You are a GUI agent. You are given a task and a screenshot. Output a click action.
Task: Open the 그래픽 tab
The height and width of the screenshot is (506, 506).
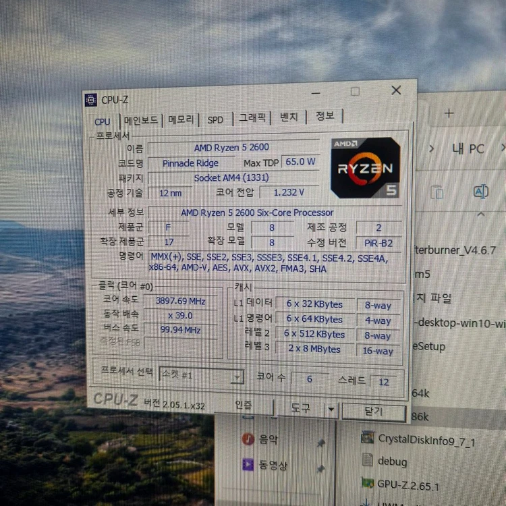tap(252, 117)
